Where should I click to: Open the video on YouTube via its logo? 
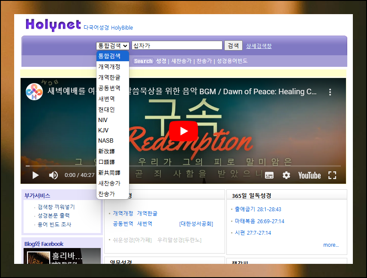[x=310, y=175]
